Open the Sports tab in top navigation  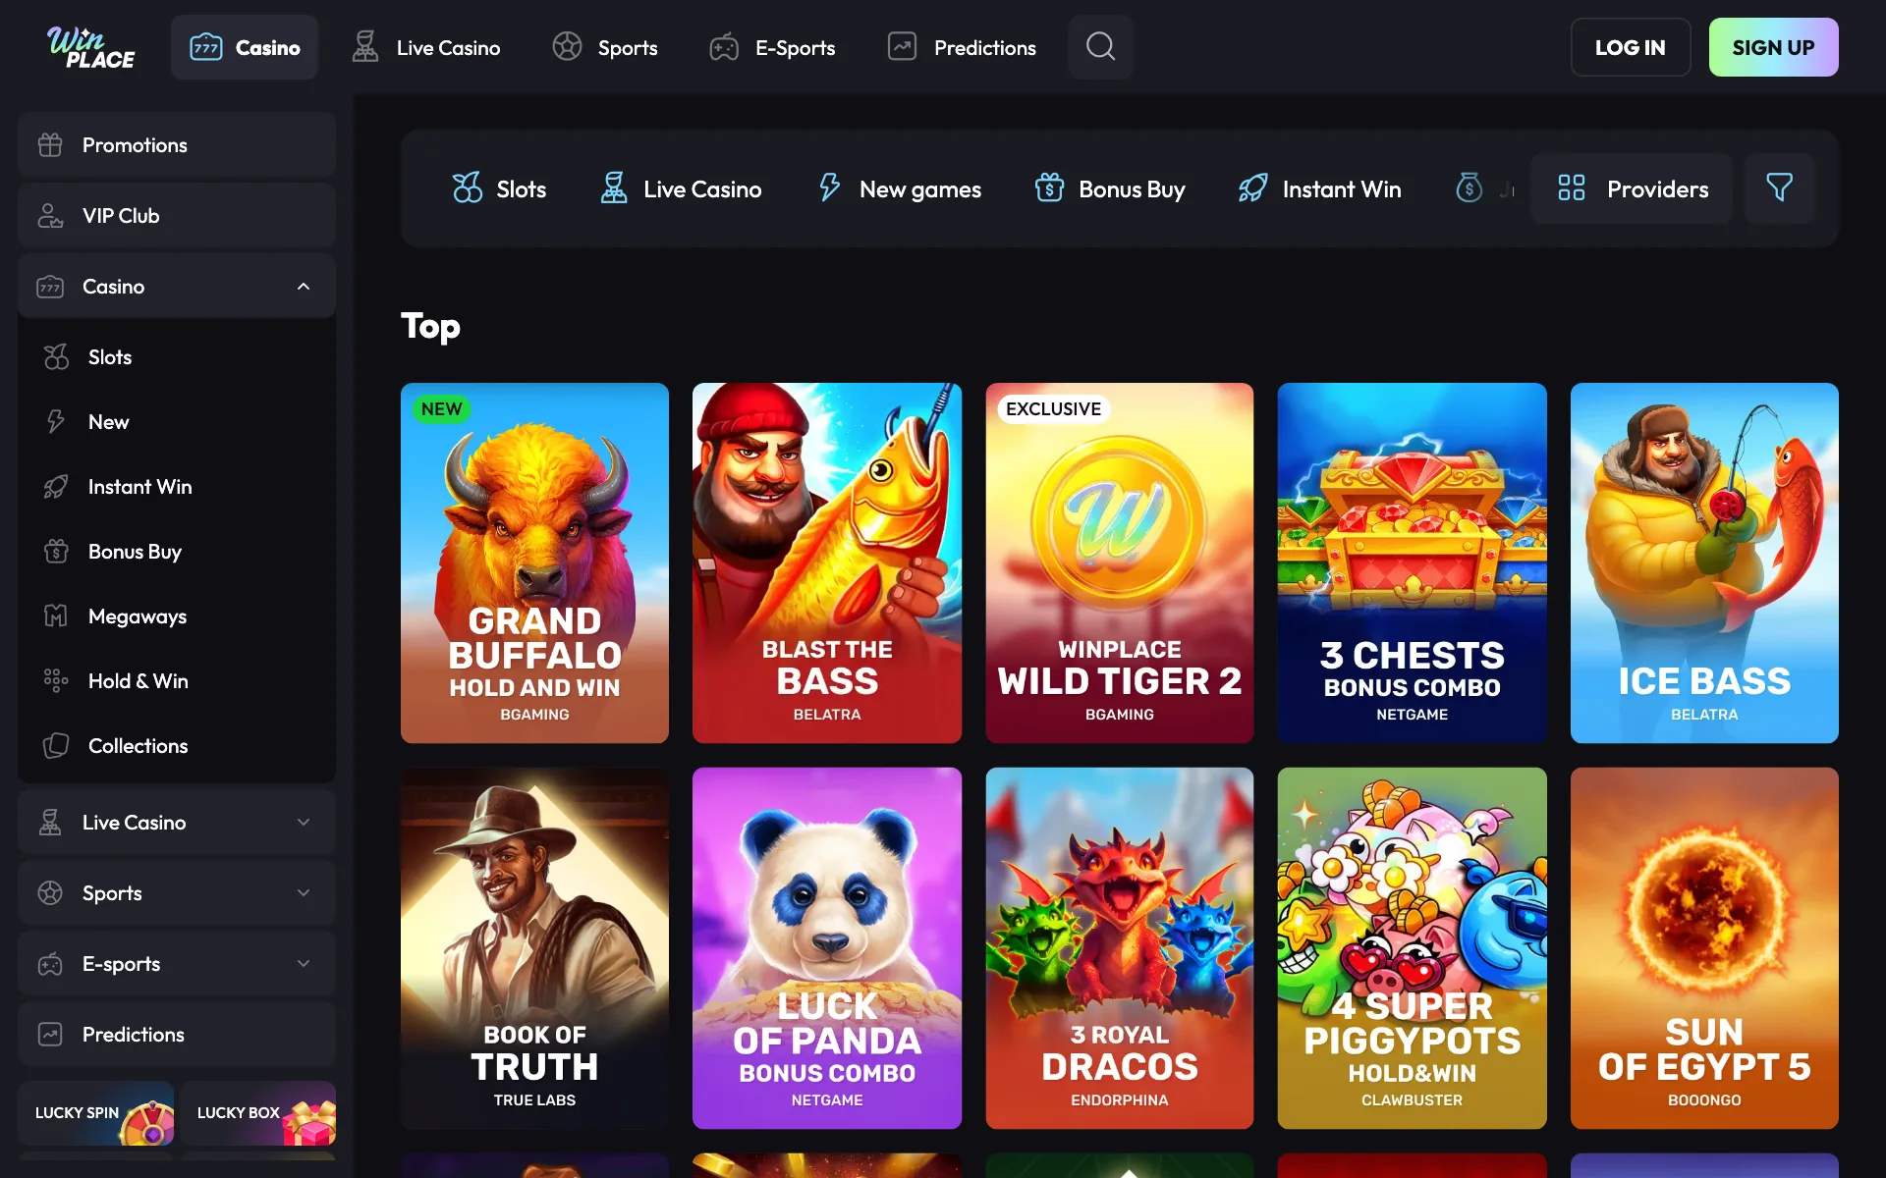coord(605,47)
